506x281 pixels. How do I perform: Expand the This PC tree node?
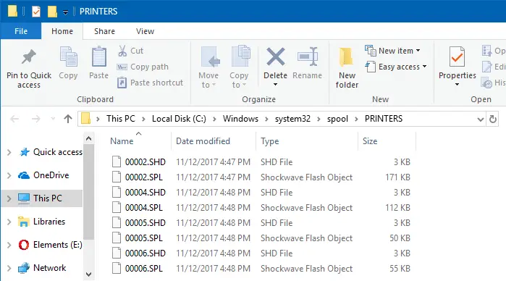pos(9,198)
